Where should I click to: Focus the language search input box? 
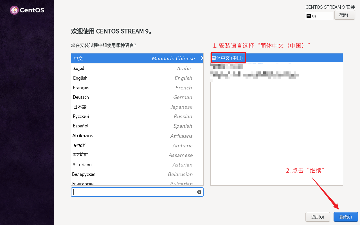click(x=134, y=192)
